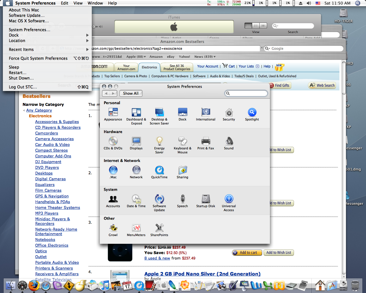Open the Apple (88) bookmarks dropdown in Safari
This screenshot has height=293, width=366.
click(136, 57)
